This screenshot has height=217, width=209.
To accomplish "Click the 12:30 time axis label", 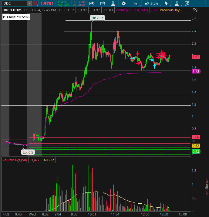I will (164, 214).
